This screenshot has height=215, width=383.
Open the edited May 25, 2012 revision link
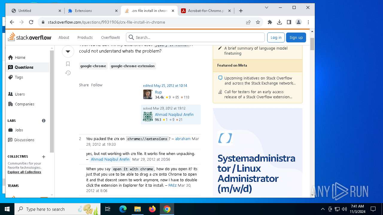pyautogui.click(x=165, y=86)
